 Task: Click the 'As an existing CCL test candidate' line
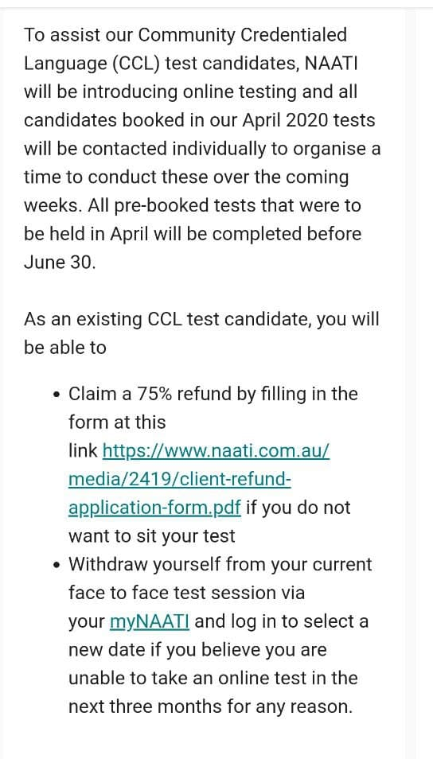(x=201, y=320)
